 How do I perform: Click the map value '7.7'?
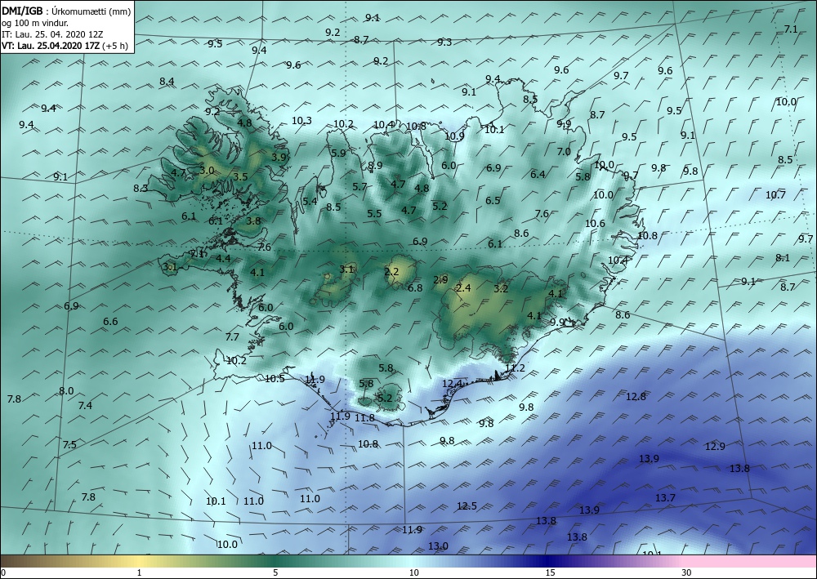232,337
